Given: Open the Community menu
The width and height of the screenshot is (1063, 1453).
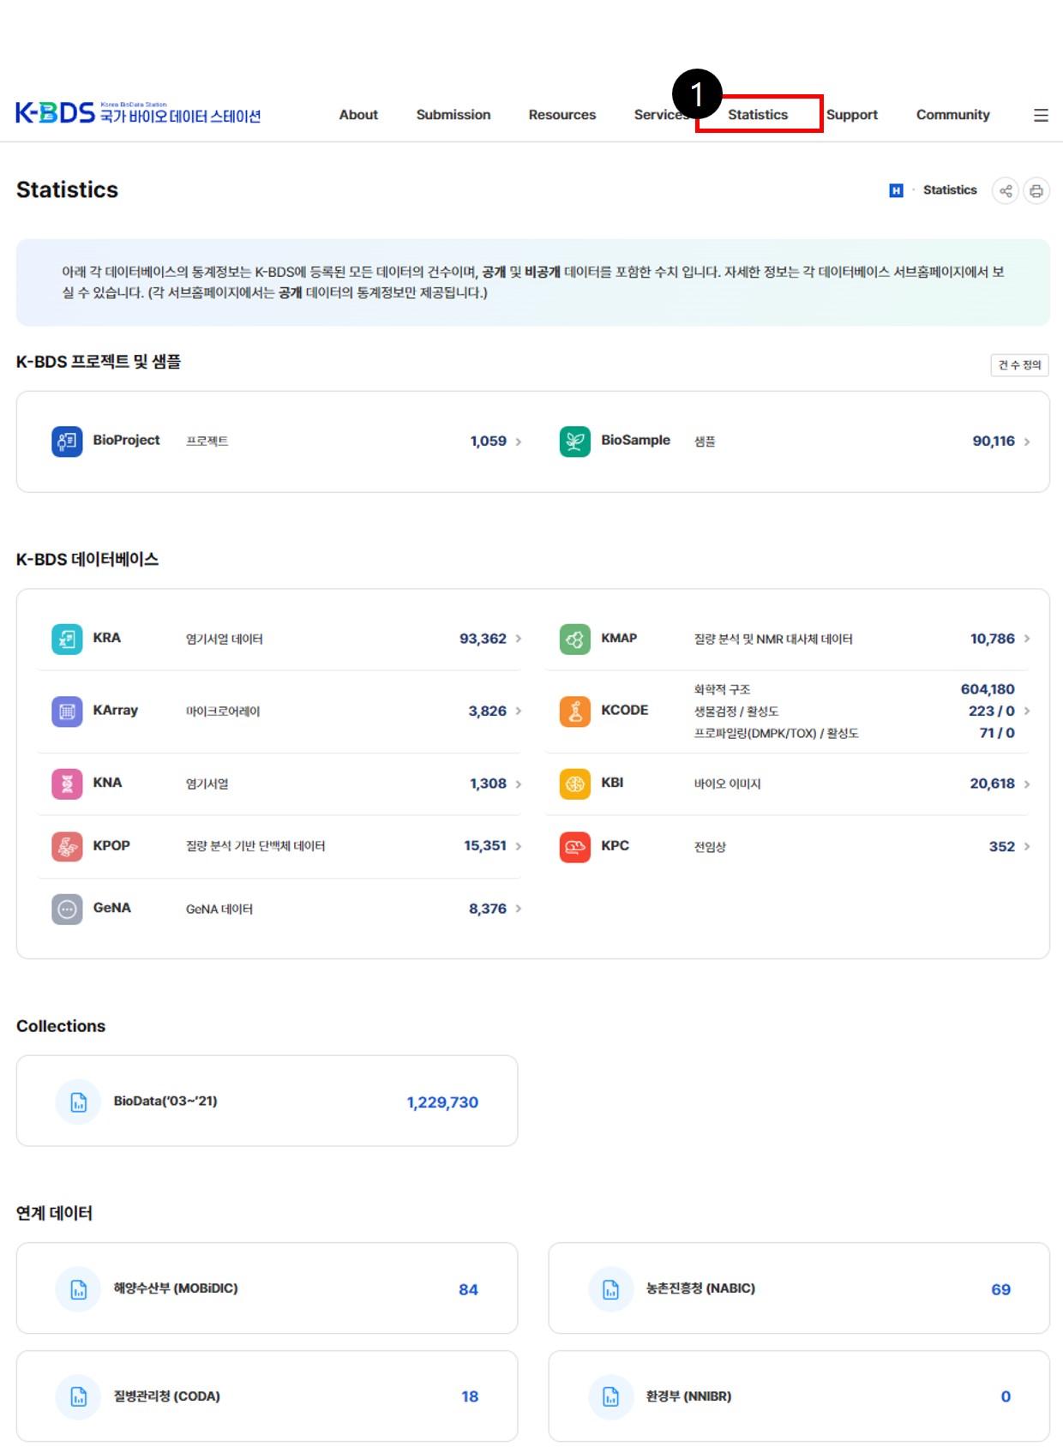Looking at the screenshot, I should tap(953, 115).
